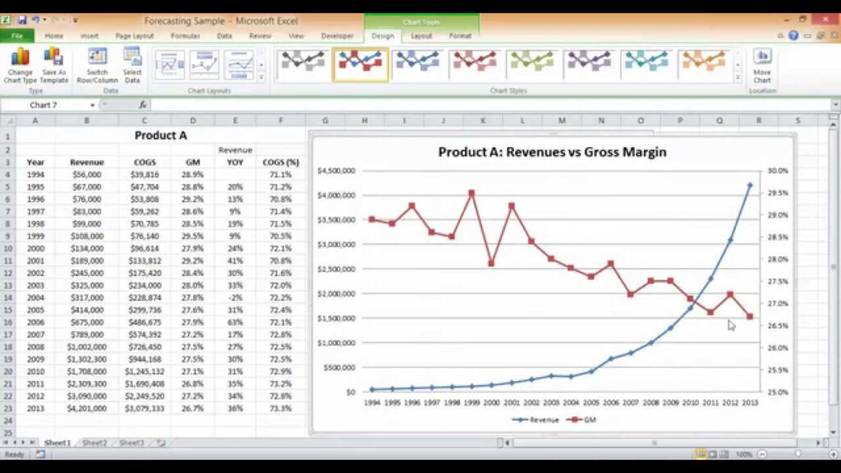Open the chart Layout ribbon tab
The height and width of the screenshot is (473, 841).
point(421,35)
